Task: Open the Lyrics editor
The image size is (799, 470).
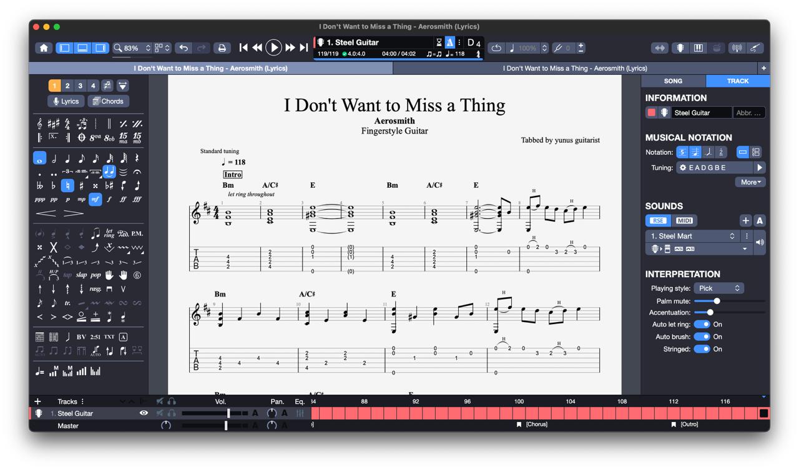Action: click(66, 101)
